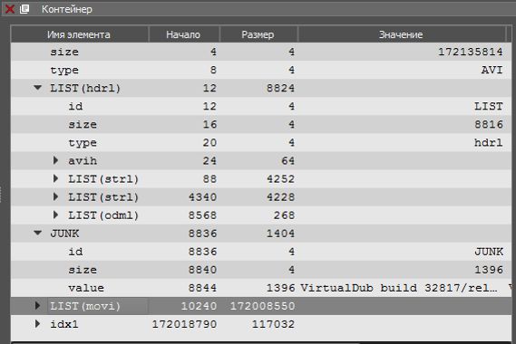Click start offset 8844 of value row
The image size is (516, 344).
tap(202, 288)
